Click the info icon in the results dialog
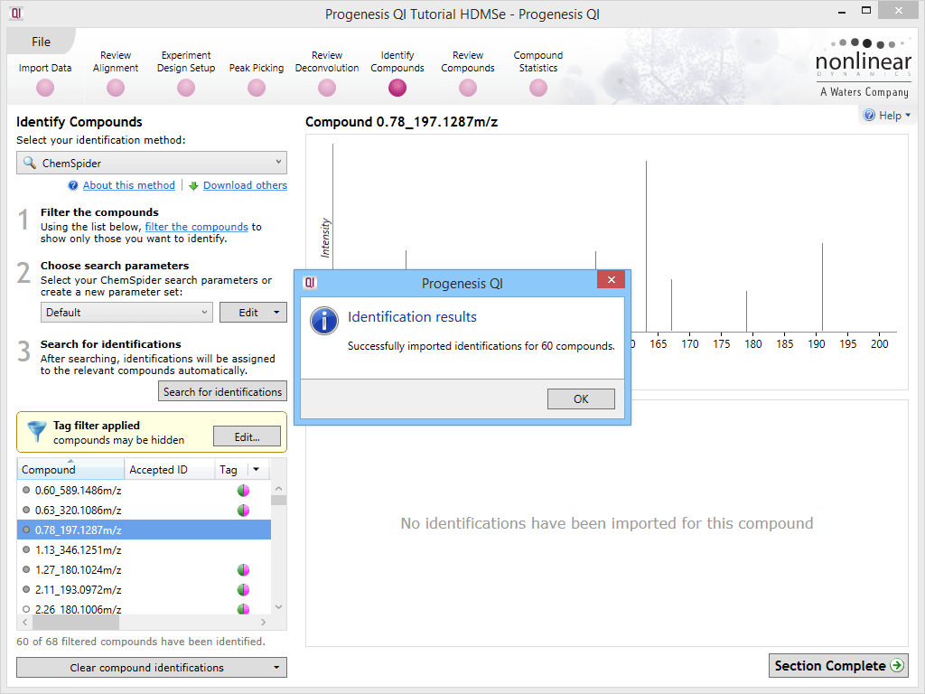 (x=324, y=321)
